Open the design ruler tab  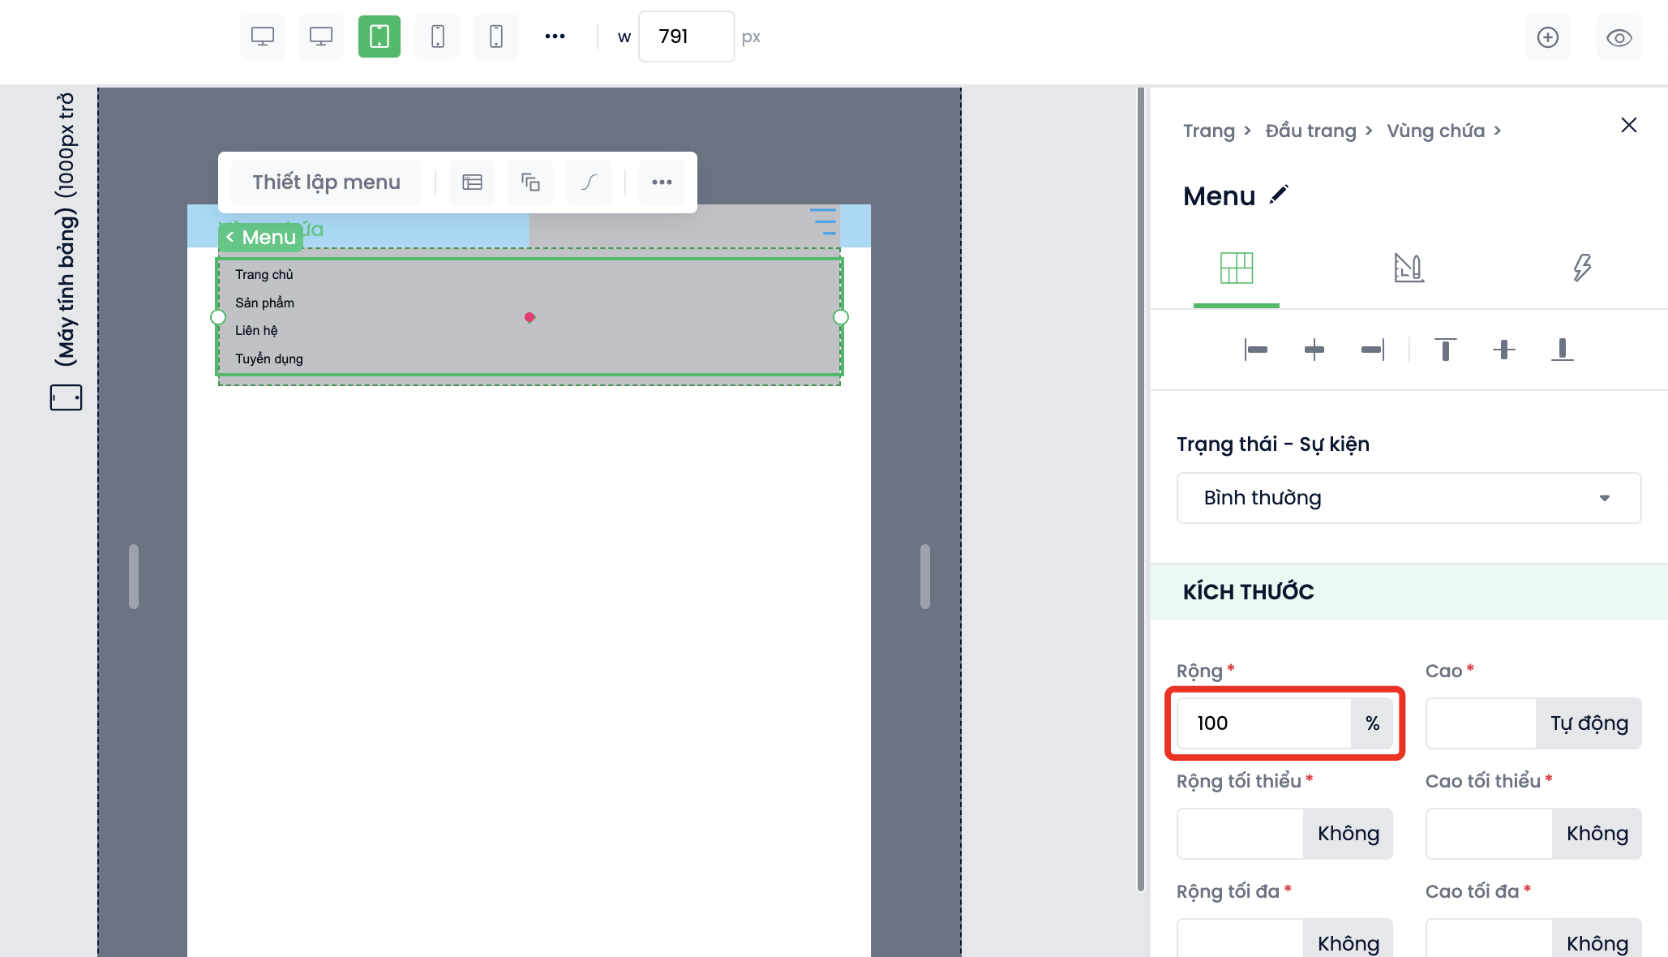point(1409,268)
